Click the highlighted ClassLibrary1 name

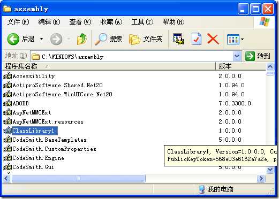pos(35,131)
